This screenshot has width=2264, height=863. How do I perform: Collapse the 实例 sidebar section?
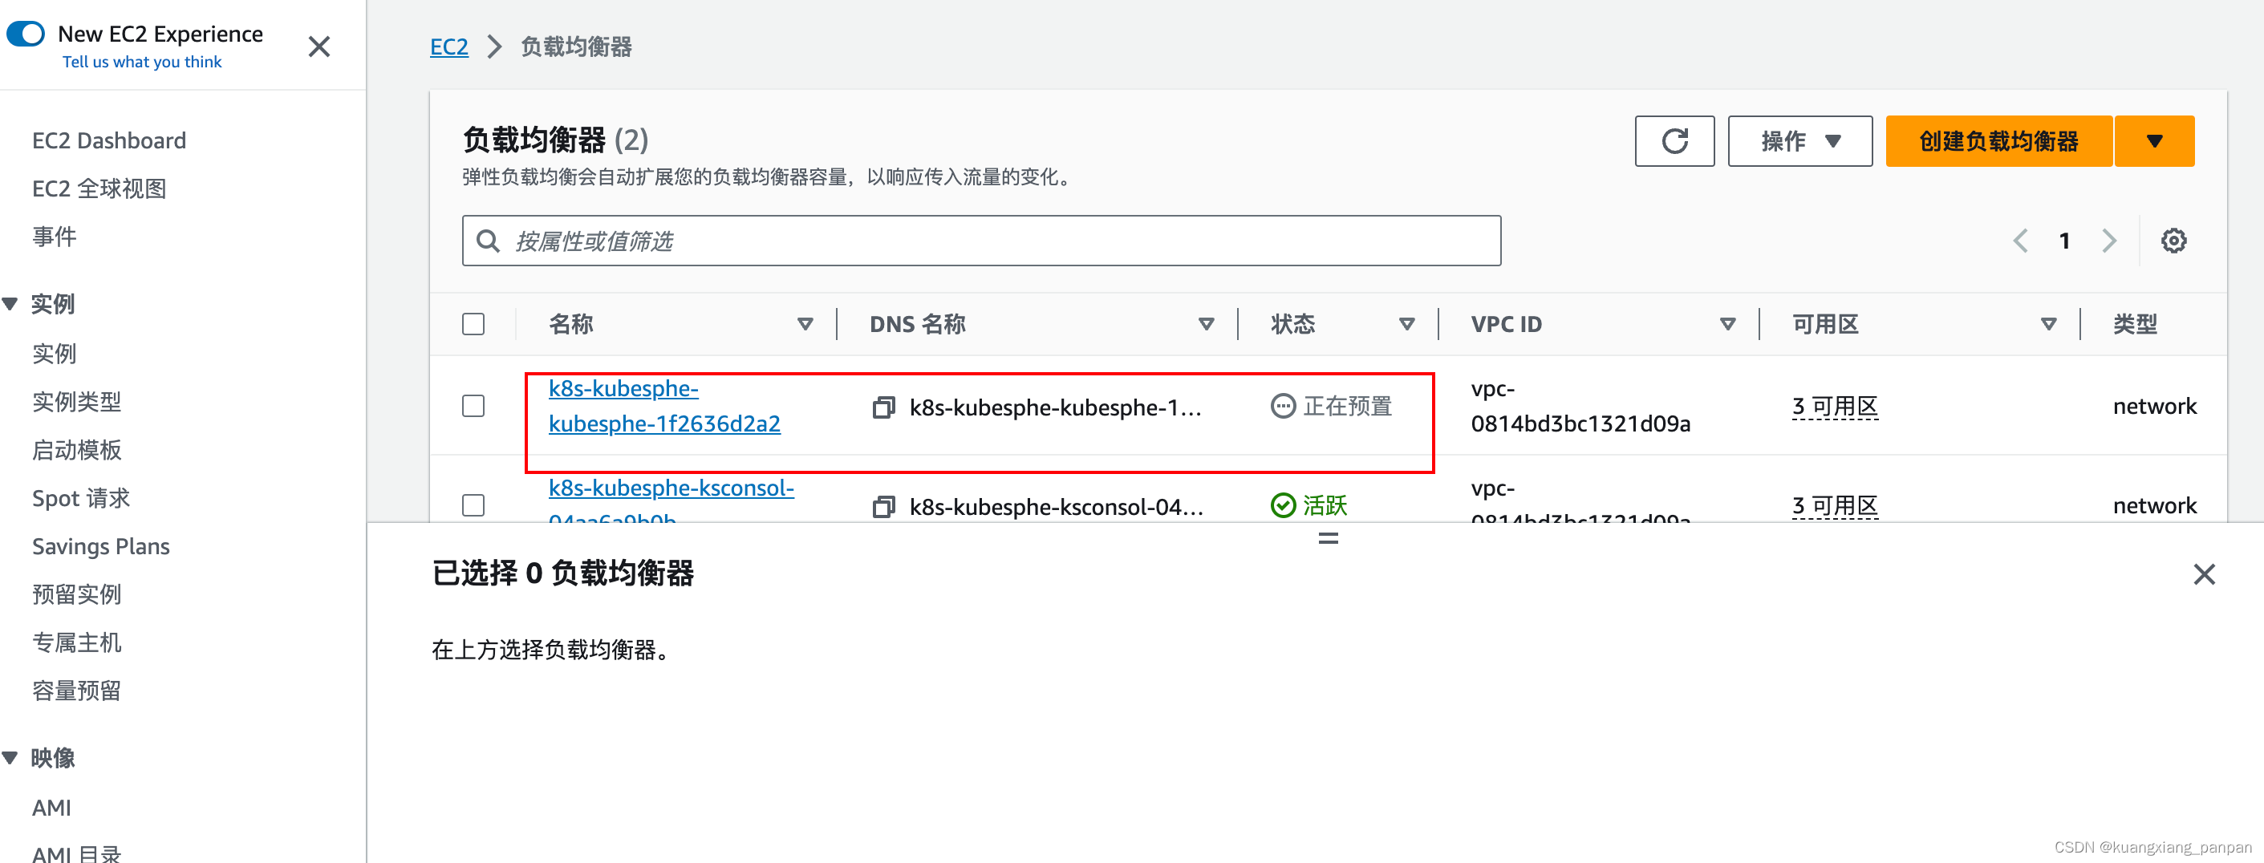pos(10,304)
